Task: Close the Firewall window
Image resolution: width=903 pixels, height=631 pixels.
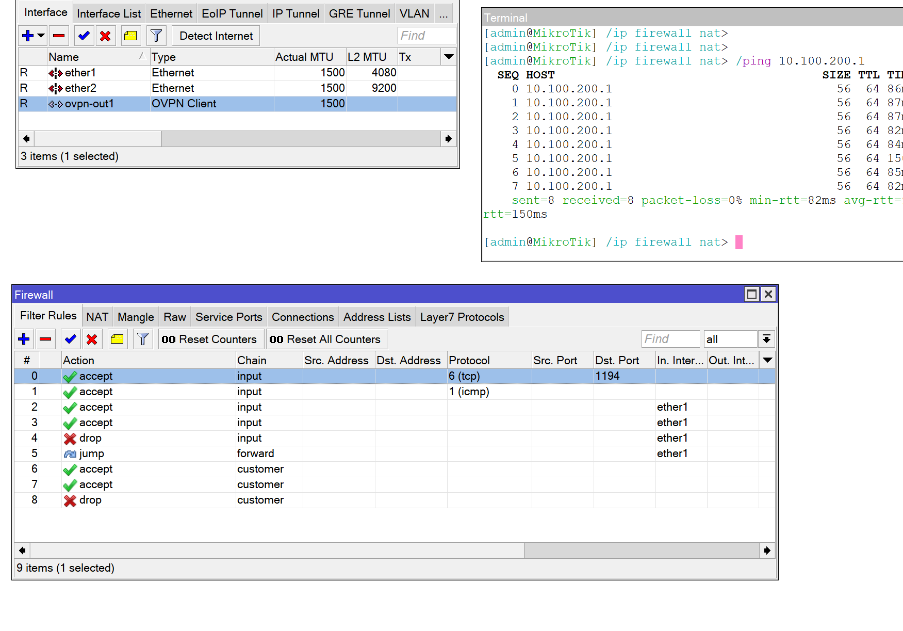Action: 768,294
